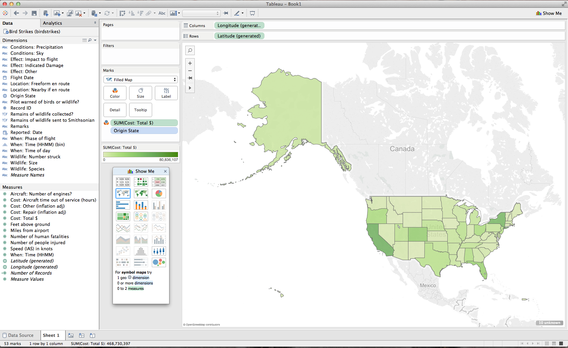Toggle the Show Me button in toolbar

tap(549, 13)
